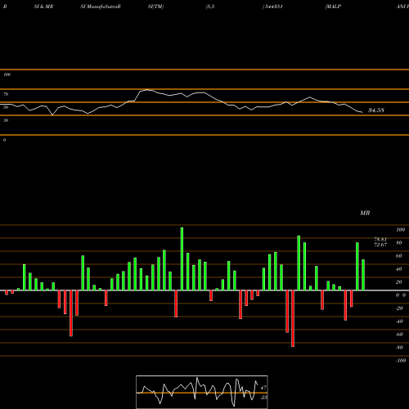Click the 'SI MunafaSutraR' header label
This screenshot has width=409, height=409.
click(x=101, y=7)
